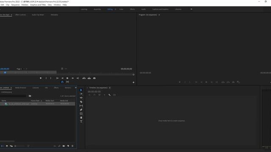Expand Project panel tabs overflow chevrons
Image resolution: width=271 pixels, height=152 pixels.
(x=76, y=87)
